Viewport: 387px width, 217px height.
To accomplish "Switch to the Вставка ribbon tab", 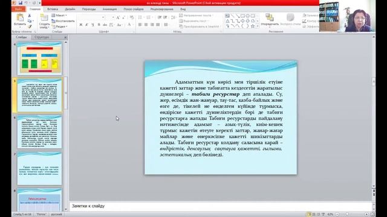I will [x=53, y=9].
